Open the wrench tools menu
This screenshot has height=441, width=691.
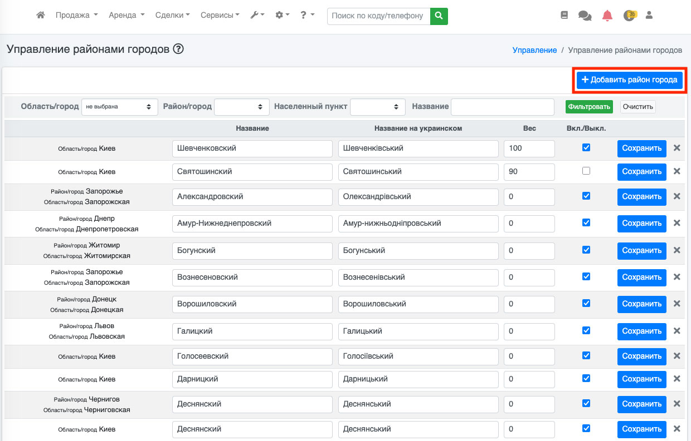tap(257, 16)
